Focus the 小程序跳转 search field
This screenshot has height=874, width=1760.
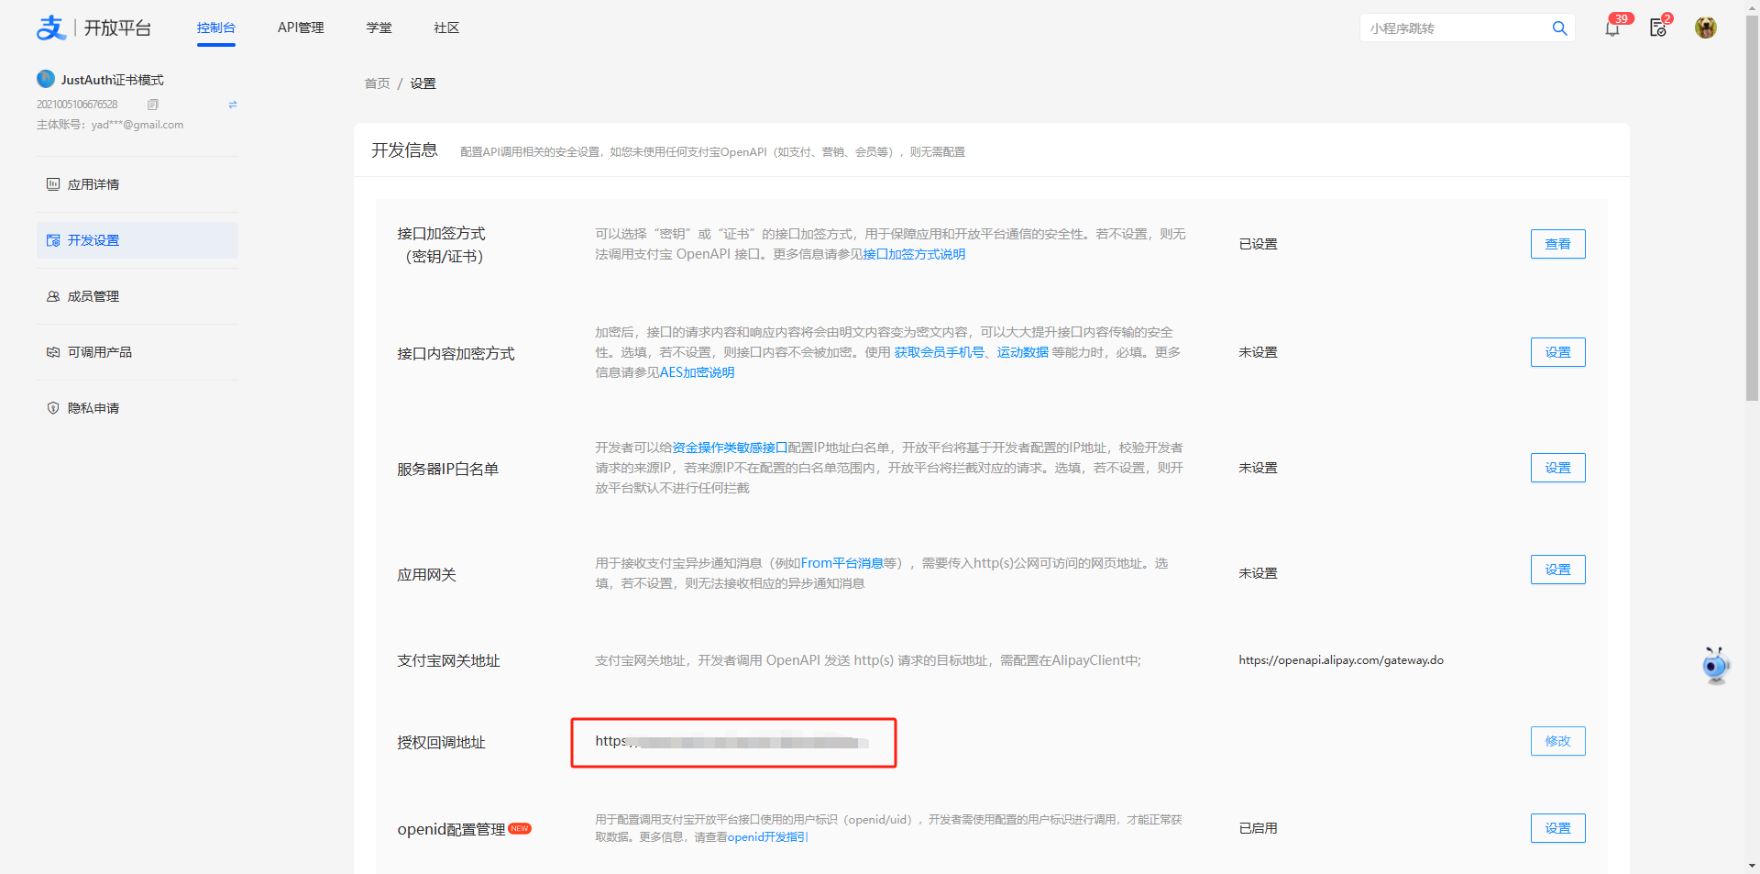pos(1456,28)
